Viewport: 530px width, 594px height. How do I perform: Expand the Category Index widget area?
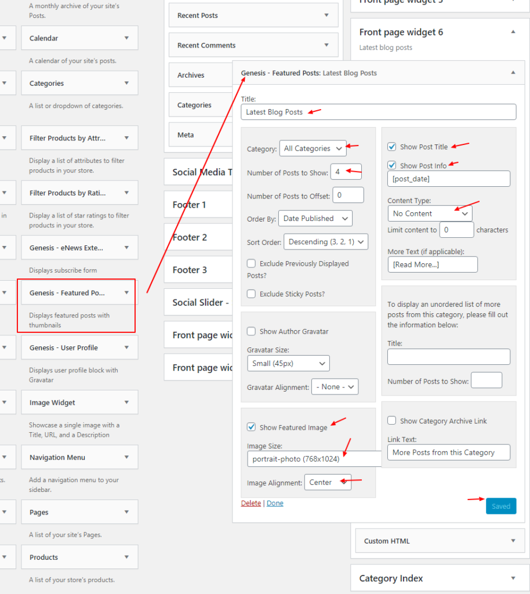click(513, 578)
